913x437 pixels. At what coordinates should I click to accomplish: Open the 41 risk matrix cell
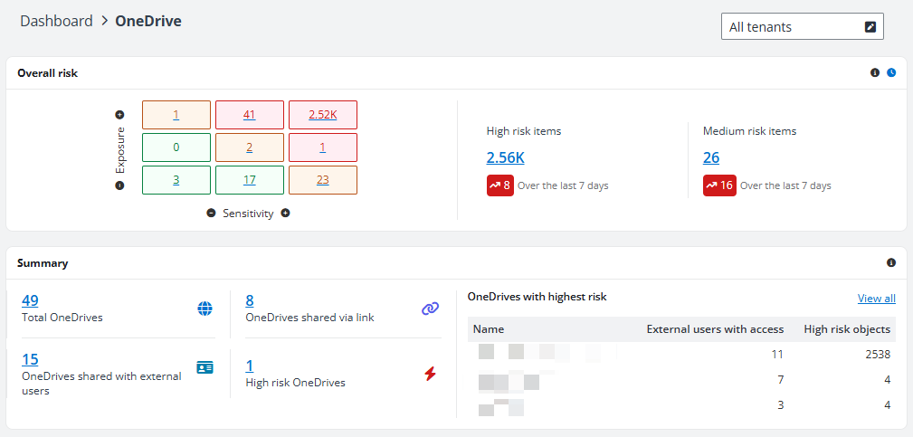(x=249, y=115)
